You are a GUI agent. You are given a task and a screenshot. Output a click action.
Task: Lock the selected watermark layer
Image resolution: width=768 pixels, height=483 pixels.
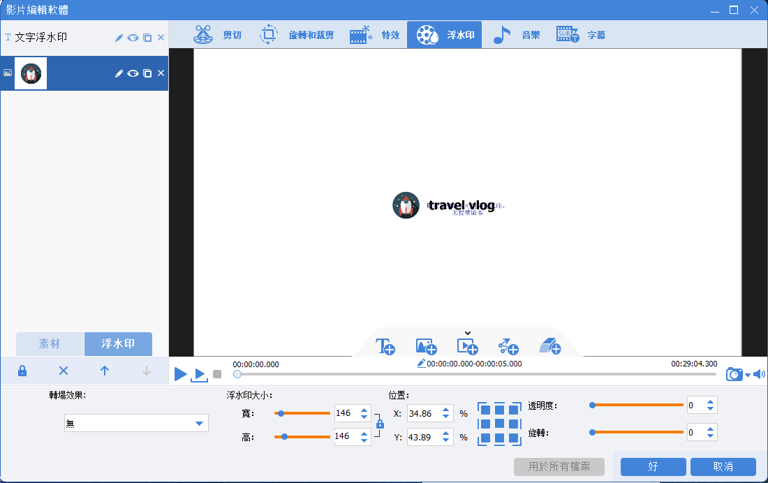22,371
